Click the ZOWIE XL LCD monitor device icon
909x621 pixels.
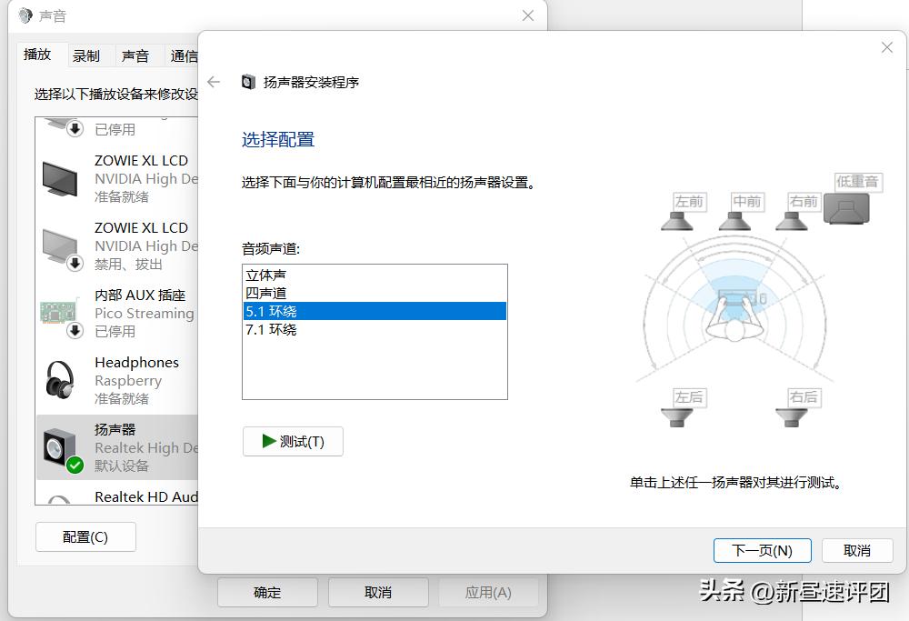pyautogui.click(x=59, y=178)
